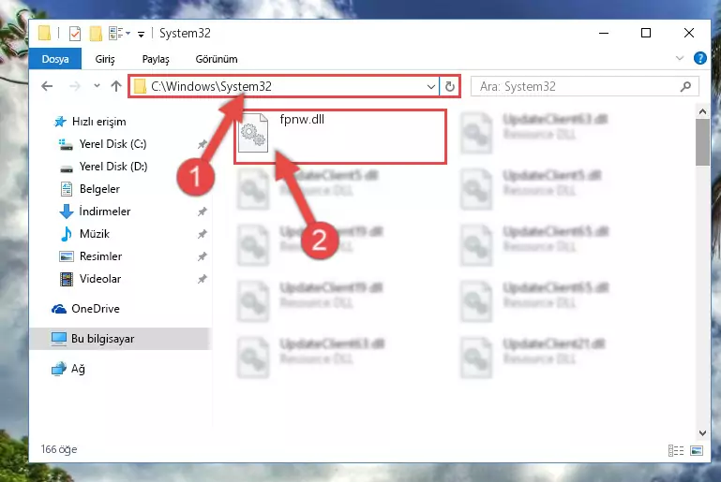
Task: Maximize the System32 window
Action: click(646, 33)
